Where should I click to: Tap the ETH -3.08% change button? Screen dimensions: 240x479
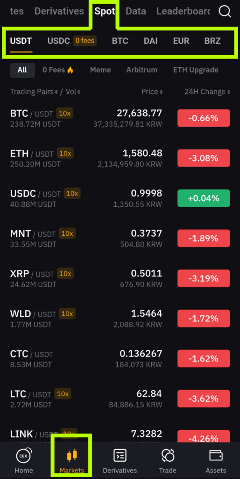click(204, 158)
